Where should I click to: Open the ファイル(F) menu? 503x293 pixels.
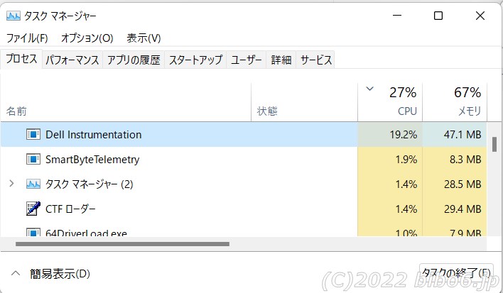(27, 38)
